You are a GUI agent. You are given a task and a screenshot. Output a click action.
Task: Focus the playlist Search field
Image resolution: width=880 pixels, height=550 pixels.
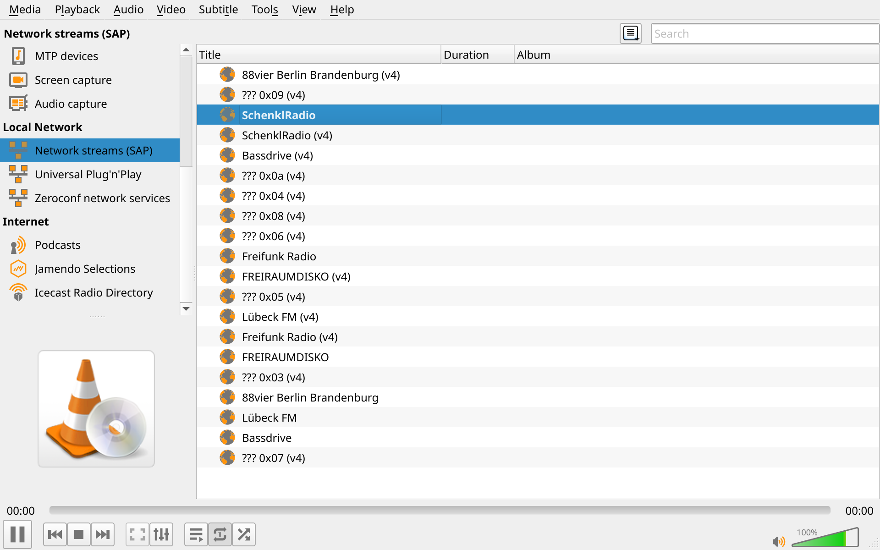764,33
